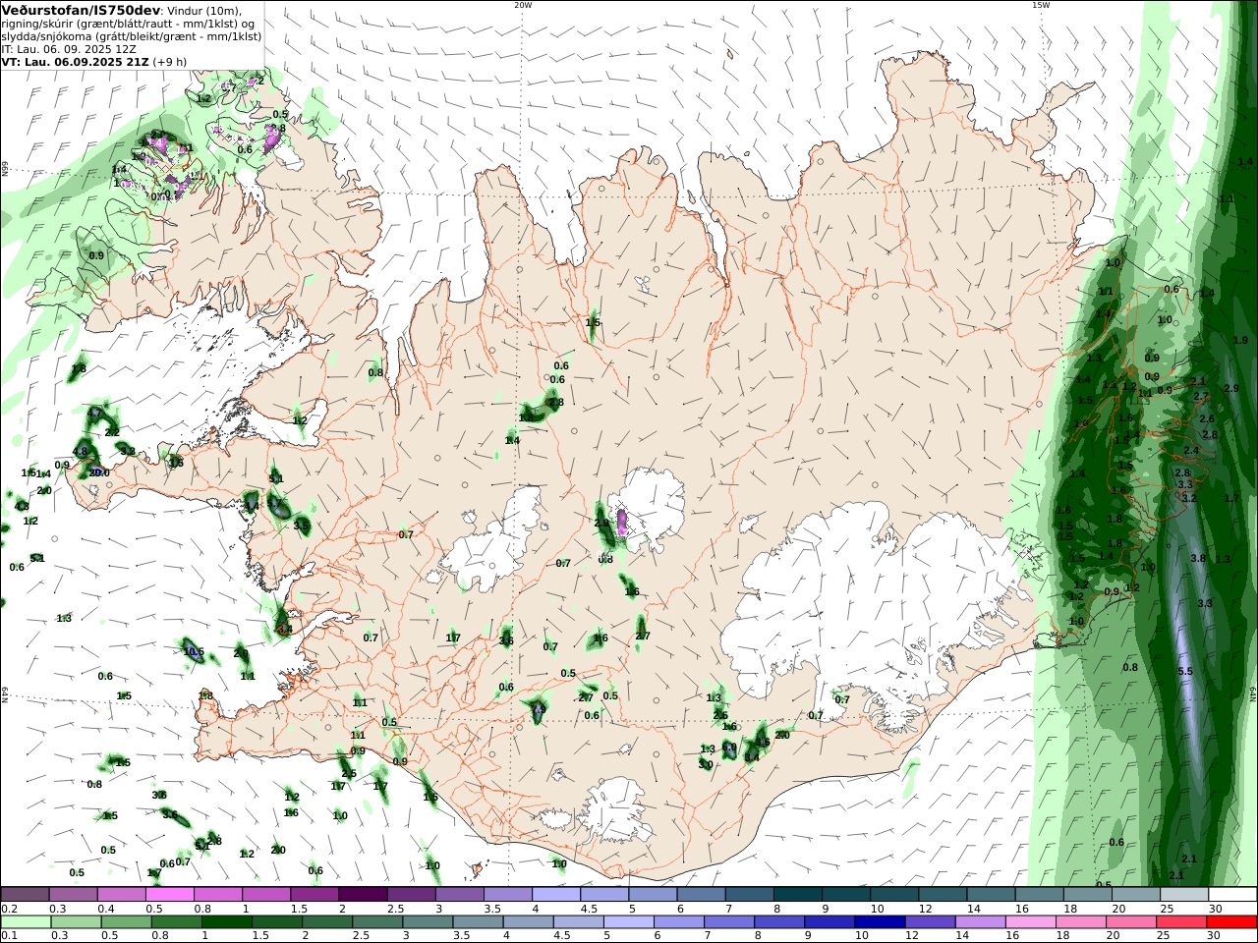Select the snow legend swatch starting at 0.3

tap(74, 895)
